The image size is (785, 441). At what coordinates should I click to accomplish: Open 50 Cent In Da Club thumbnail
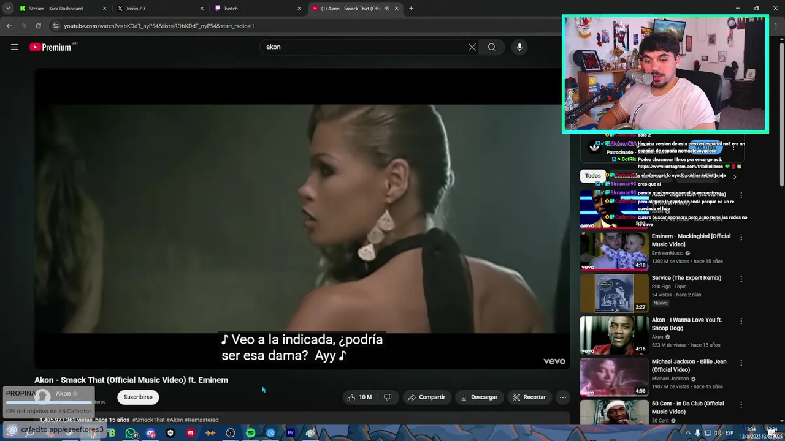tap(614, 412)
